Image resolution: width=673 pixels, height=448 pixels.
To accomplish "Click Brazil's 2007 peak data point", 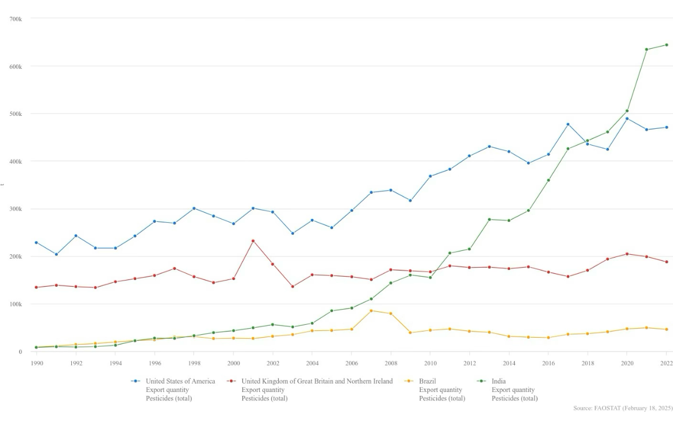I will [x=371, y=311].
